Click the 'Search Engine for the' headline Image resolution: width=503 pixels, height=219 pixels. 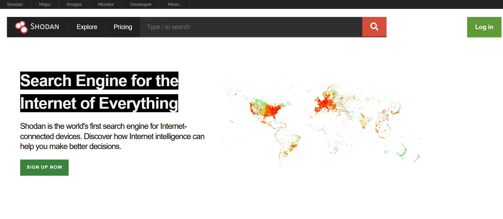(99, 80)
